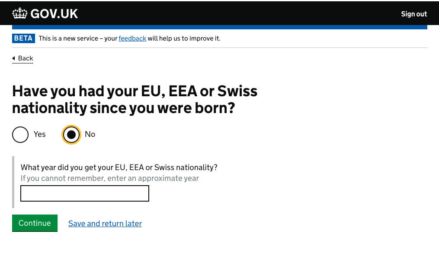Click the grey conditional section left border

coord(13,182)
